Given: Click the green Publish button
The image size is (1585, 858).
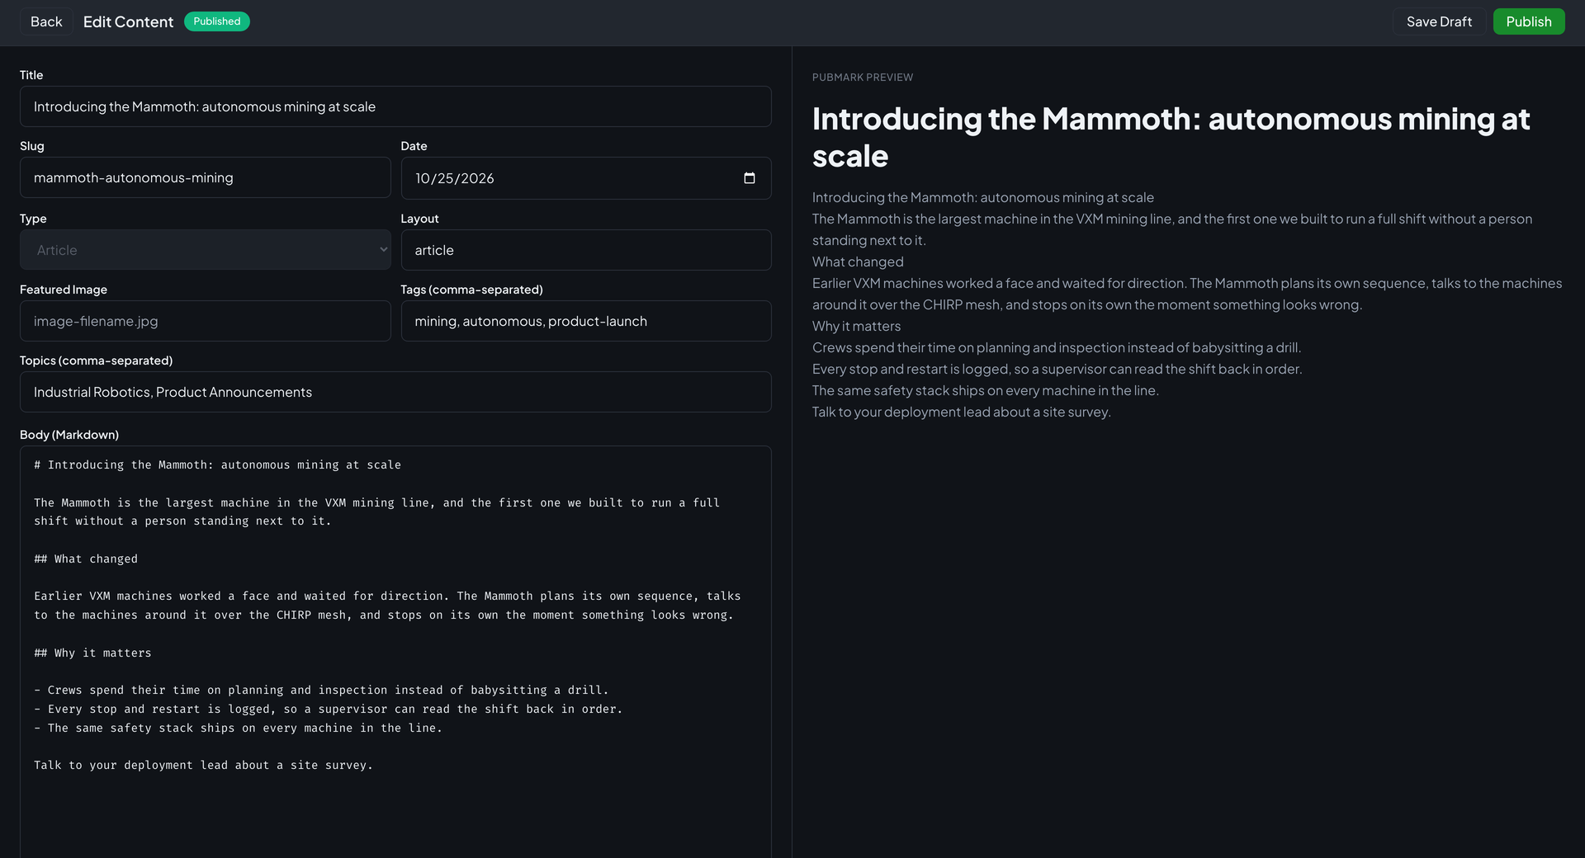Looking at the screenshot, I should [x=1528, y=21].
